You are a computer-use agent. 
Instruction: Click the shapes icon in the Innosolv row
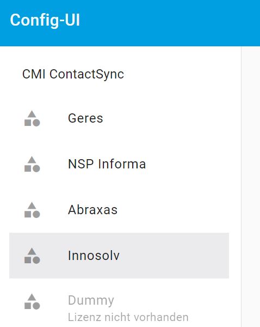(32, 256)
